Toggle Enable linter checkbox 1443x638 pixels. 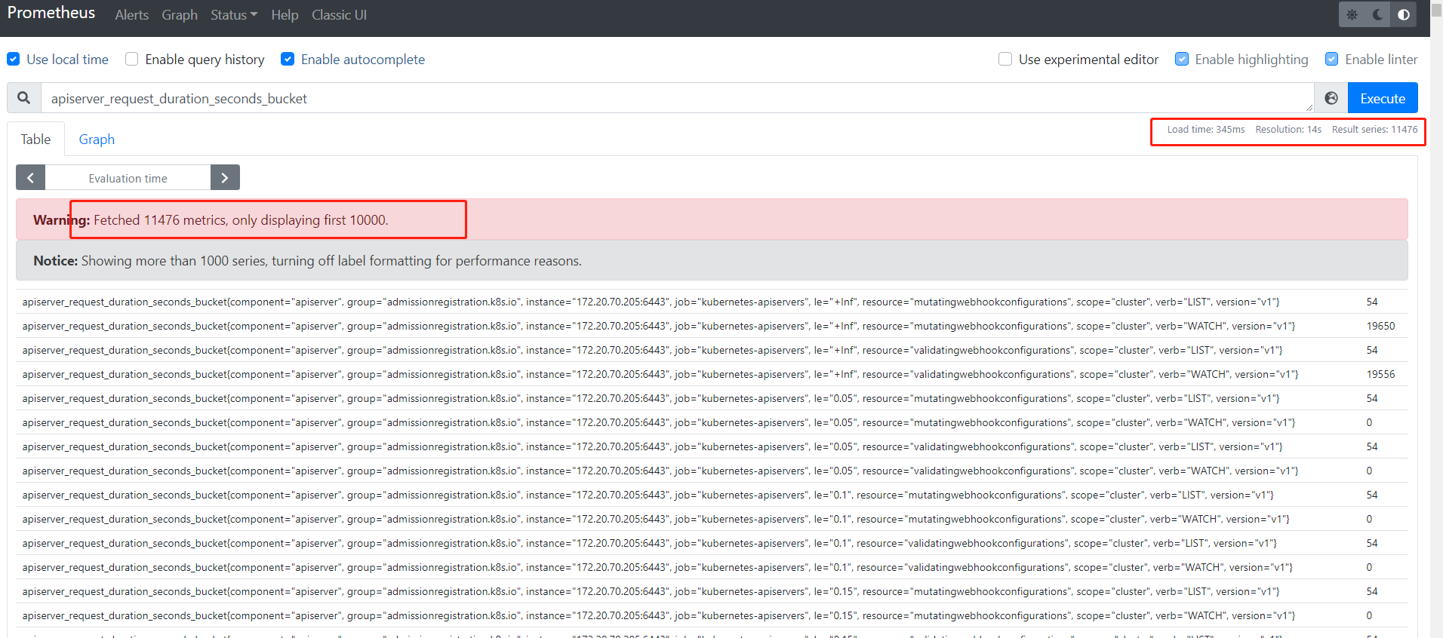click(1332, 59)
